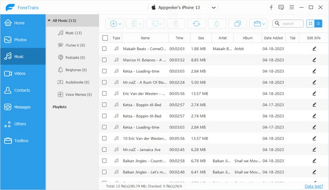Click the ringtone bell icon in toolbar
The width and height of the screenshot is (329, 190).
(x=217, y=24)
